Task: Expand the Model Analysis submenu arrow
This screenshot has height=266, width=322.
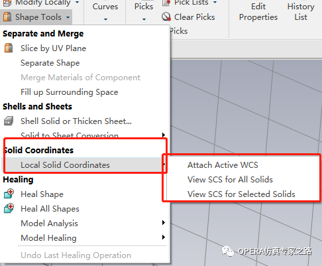Action: click(x=164, y=223)
